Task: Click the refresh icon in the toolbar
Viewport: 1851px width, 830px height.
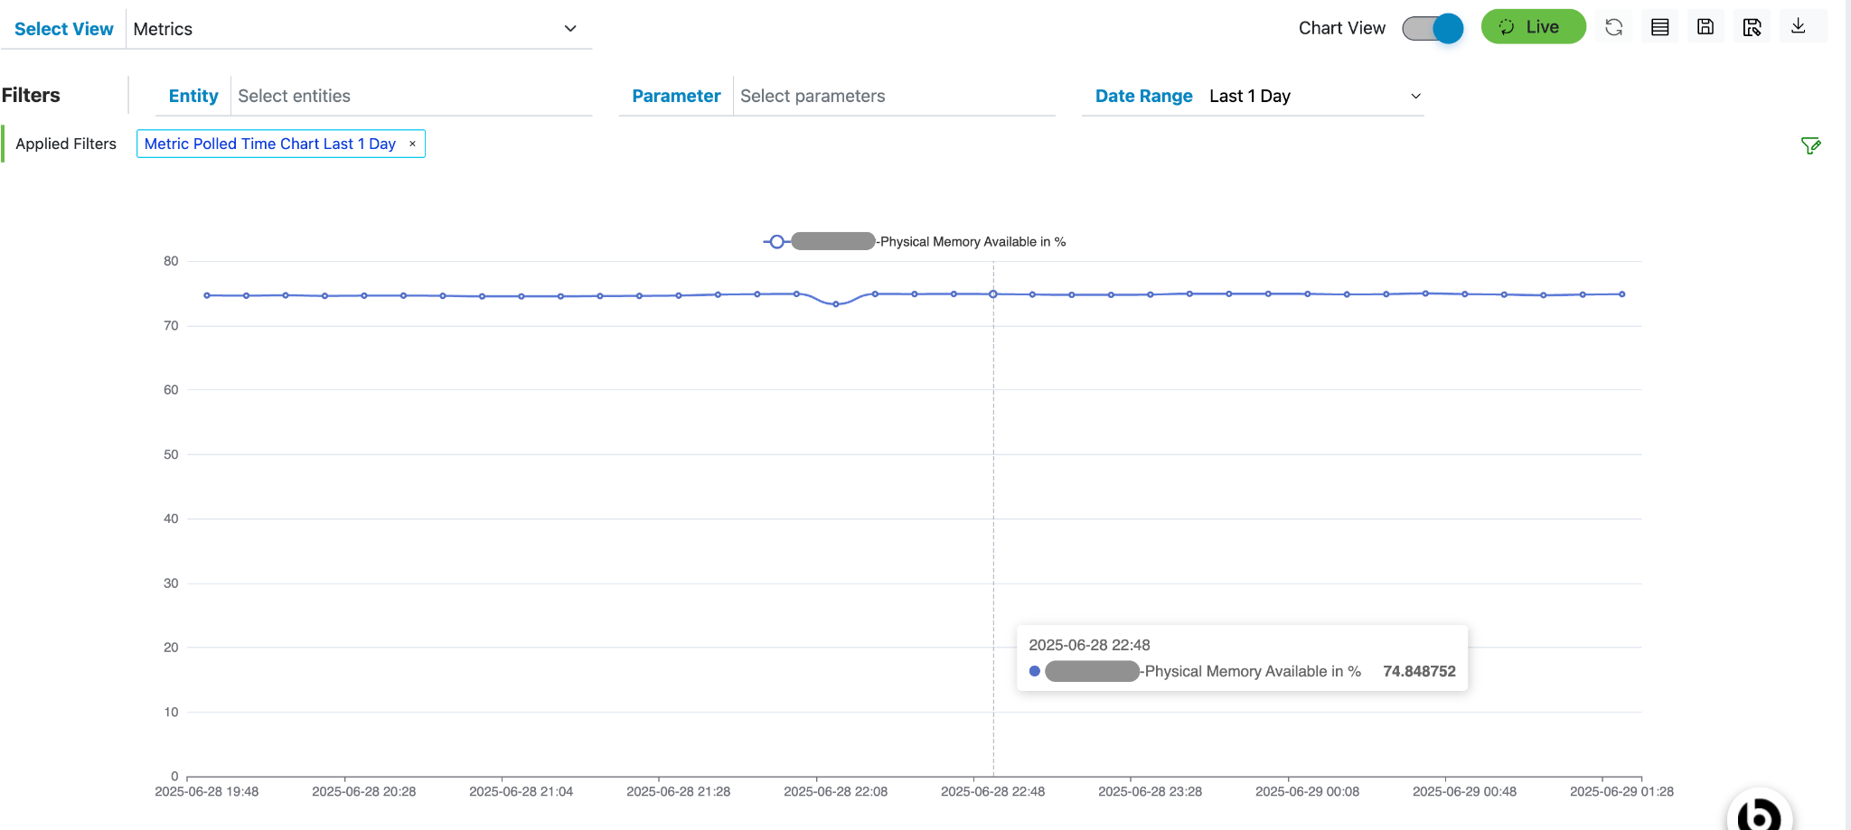Action: point(1613,27)
